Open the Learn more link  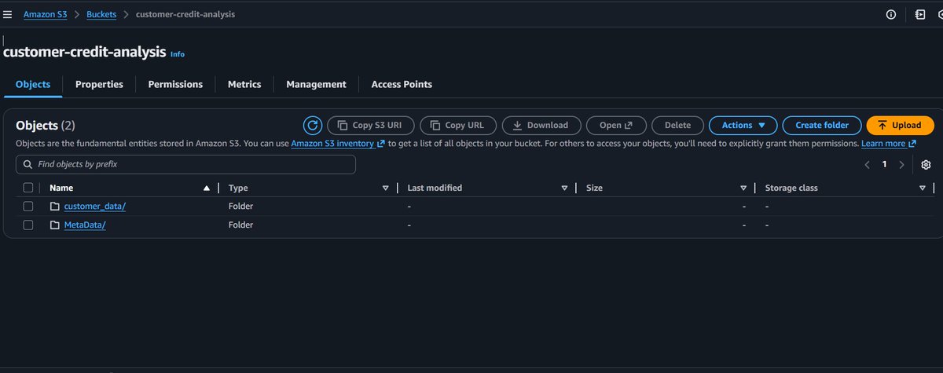pyautogui.click(x=889, y=144)
